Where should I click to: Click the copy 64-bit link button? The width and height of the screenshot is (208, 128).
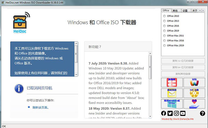tap(183, 67)
